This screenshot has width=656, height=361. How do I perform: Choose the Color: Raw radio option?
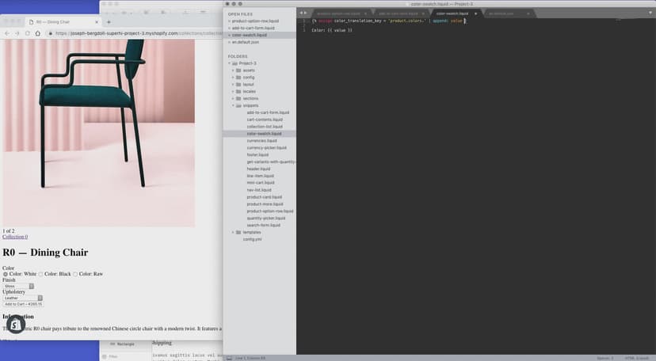pos(75,274)
